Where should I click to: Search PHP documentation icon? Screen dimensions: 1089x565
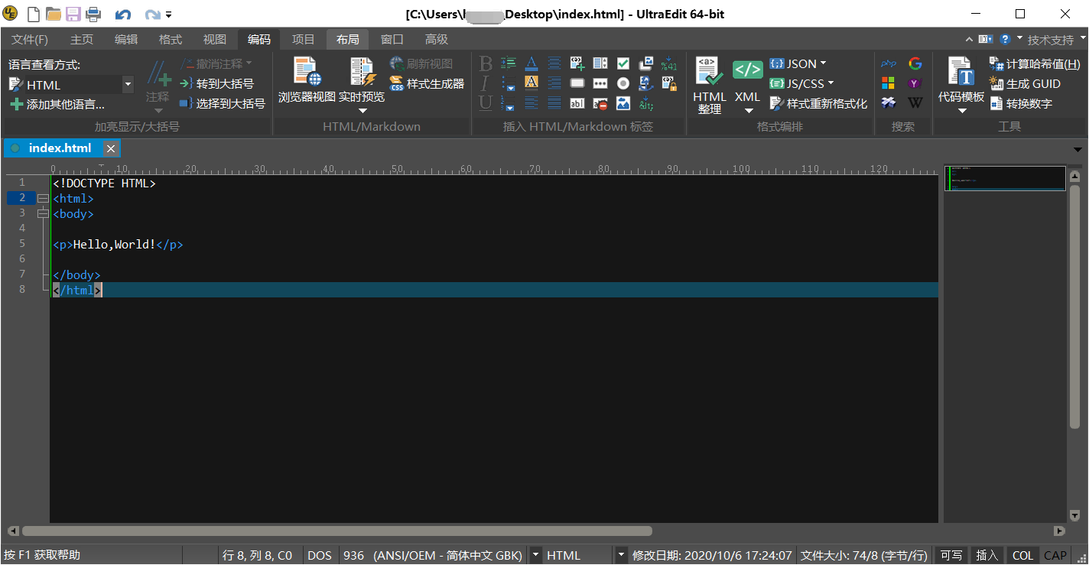888,63
